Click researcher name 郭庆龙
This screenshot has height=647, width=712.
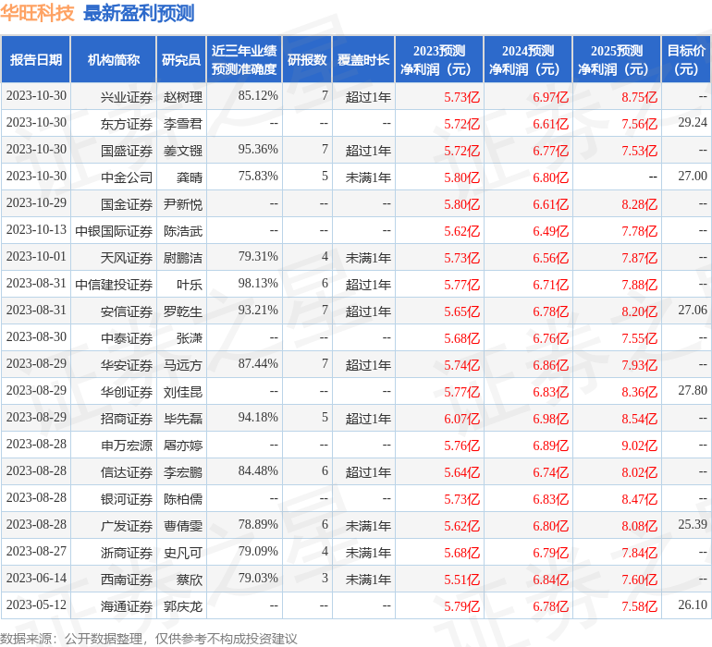point(182,606)
